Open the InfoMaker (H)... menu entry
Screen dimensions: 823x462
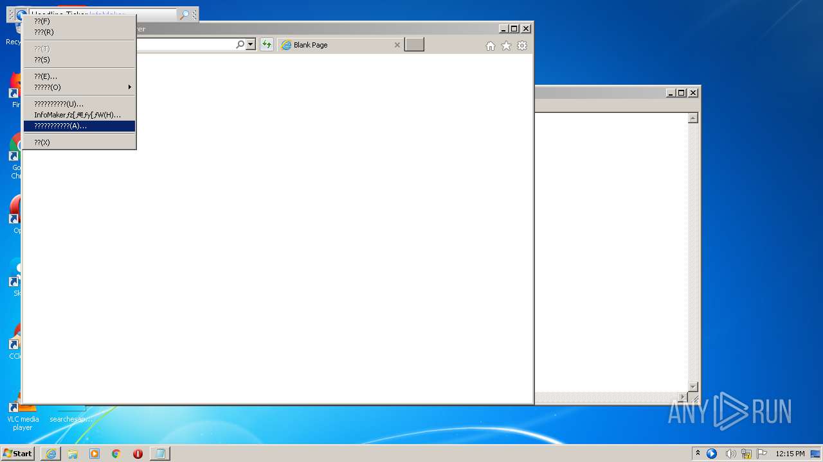click(79, 115)
